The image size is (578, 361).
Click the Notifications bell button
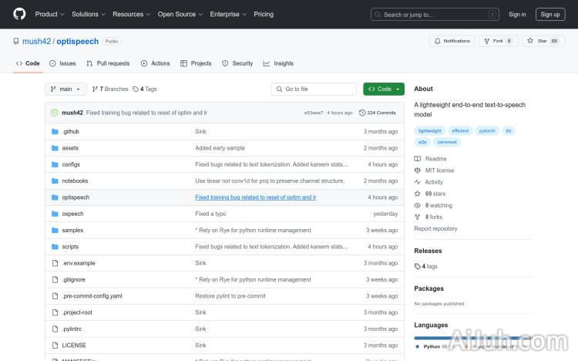pos(452,41)
